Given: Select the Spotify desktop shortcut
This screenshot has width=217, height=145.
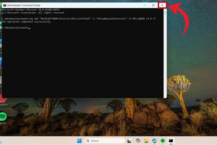Looking at the screenshot, I should pyautogui.click(x=3, y=118).
